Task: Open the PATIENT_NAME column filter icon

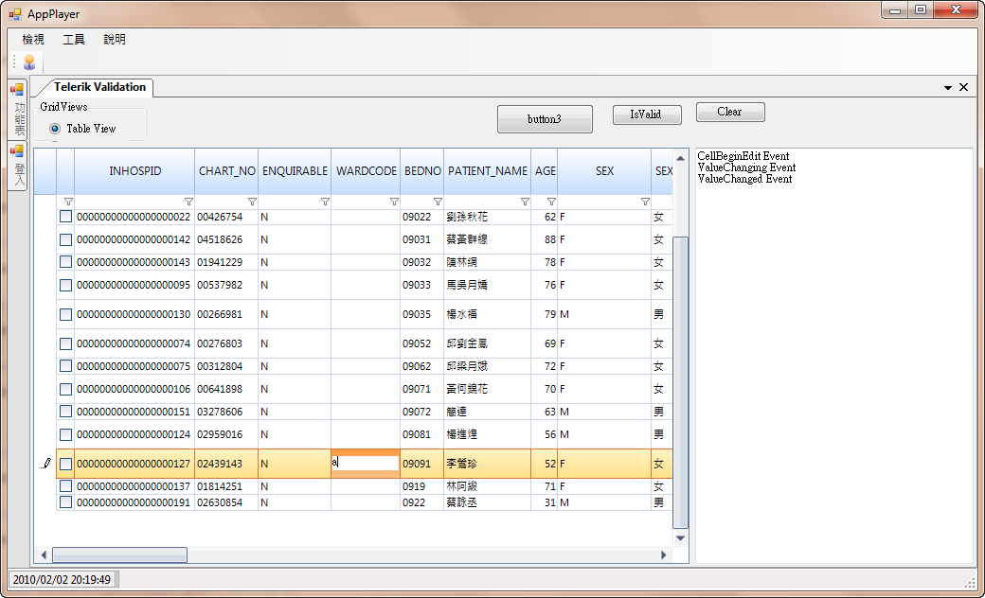Action: [525, 202]
